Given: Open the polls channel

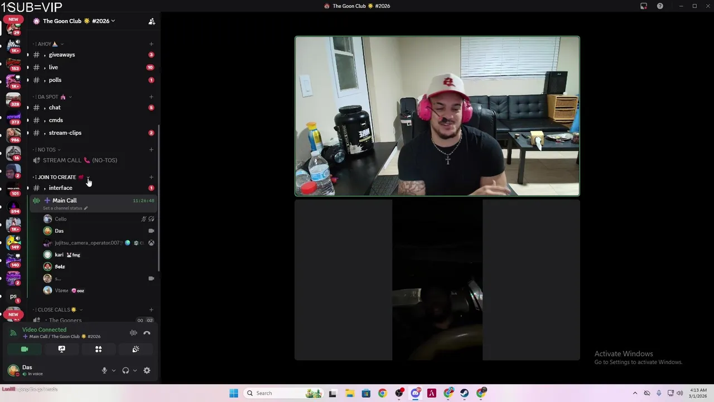Looking at the screenshot, I should (93, 80).
